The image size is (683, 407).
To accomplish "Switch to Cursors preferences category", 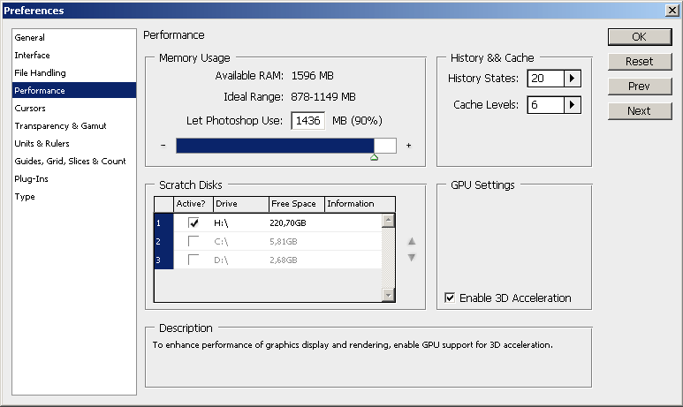I will tap(30, 109).
